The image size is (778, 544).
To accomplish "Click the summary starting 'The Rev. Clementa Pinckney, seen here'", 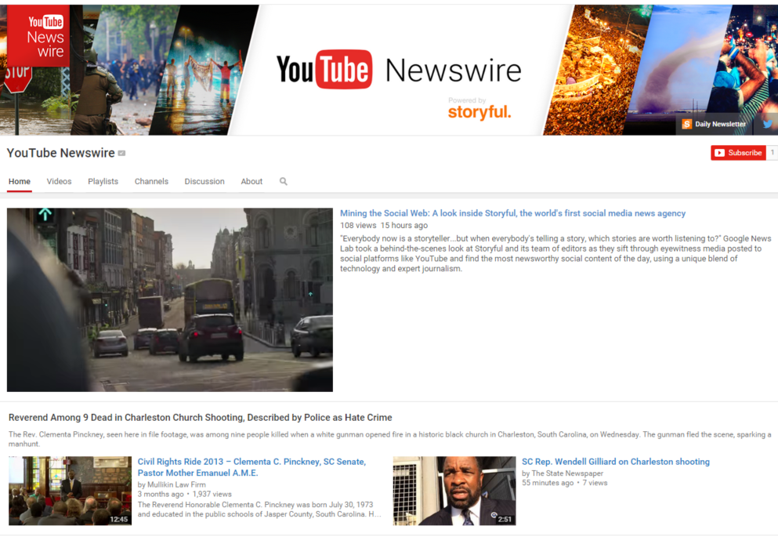I will (390, 439).
